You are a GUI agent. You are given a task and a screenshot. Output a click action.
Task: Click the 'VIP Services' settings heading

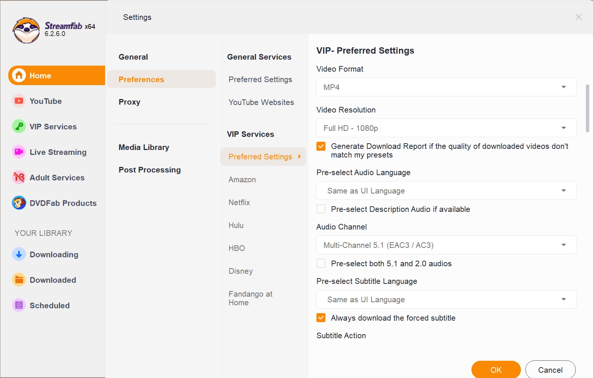click(x=251, y=134)
